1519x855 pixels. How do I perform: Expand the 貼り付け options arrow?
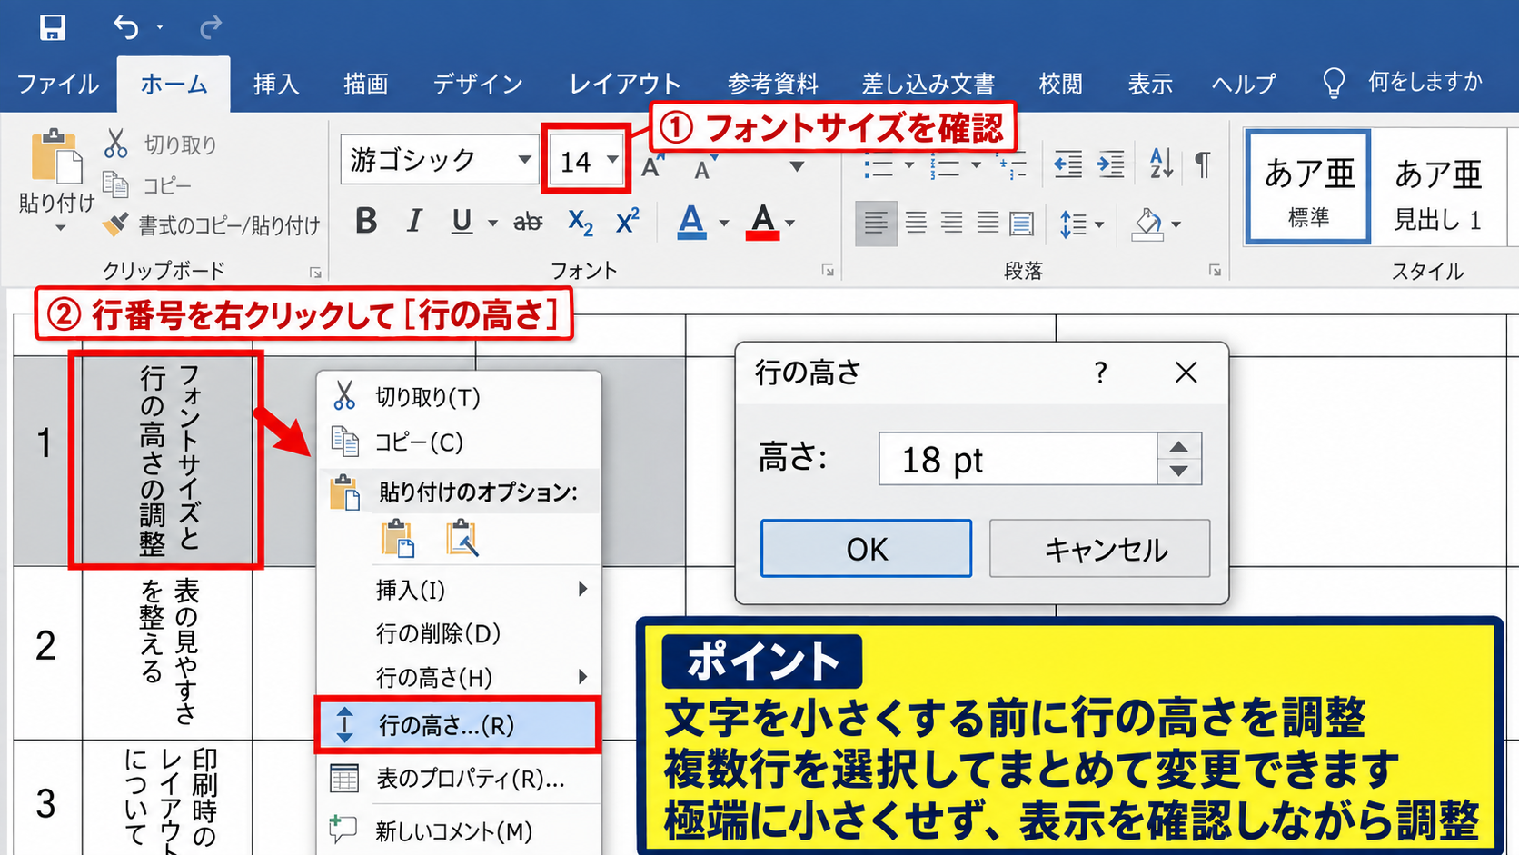[x=60, y=228]
